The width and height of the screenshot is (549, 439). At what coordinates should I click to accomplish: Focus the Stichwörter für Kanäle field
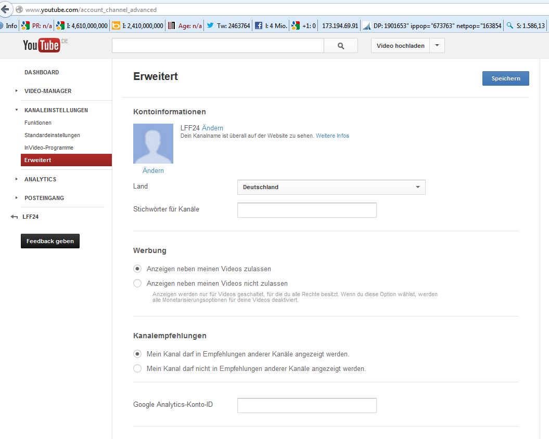click(307, 210)
